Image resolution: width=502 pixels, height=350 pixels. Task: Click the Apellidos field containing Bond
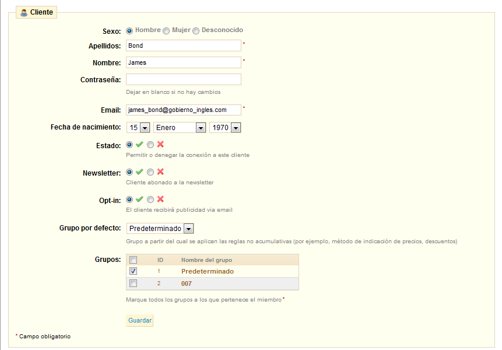pyautogui.click(x=183, y=45)
